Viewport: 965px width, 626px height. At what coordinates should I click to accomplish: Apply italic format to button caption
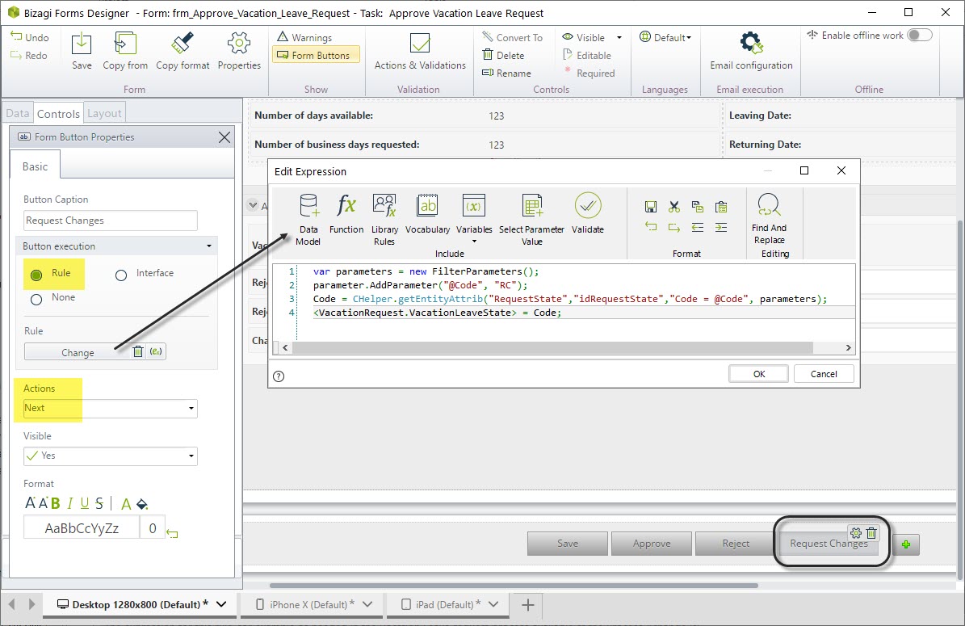[69, 503]
